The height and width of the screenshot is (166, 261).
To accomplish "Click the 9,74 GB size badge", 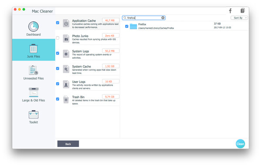I will [110, 96].
